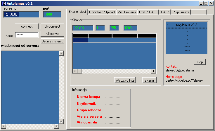Click the disconnect button
The width and height of the screenshot is (215, 131).
(x=52, y=26)
